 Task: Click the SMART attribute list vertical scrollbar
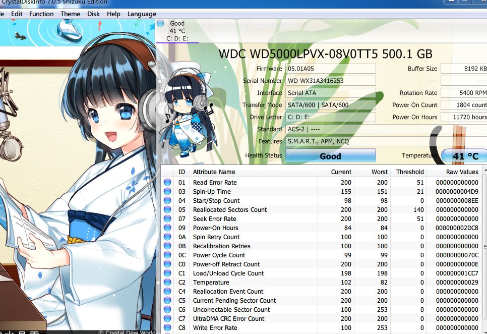(x=484, y=250)
